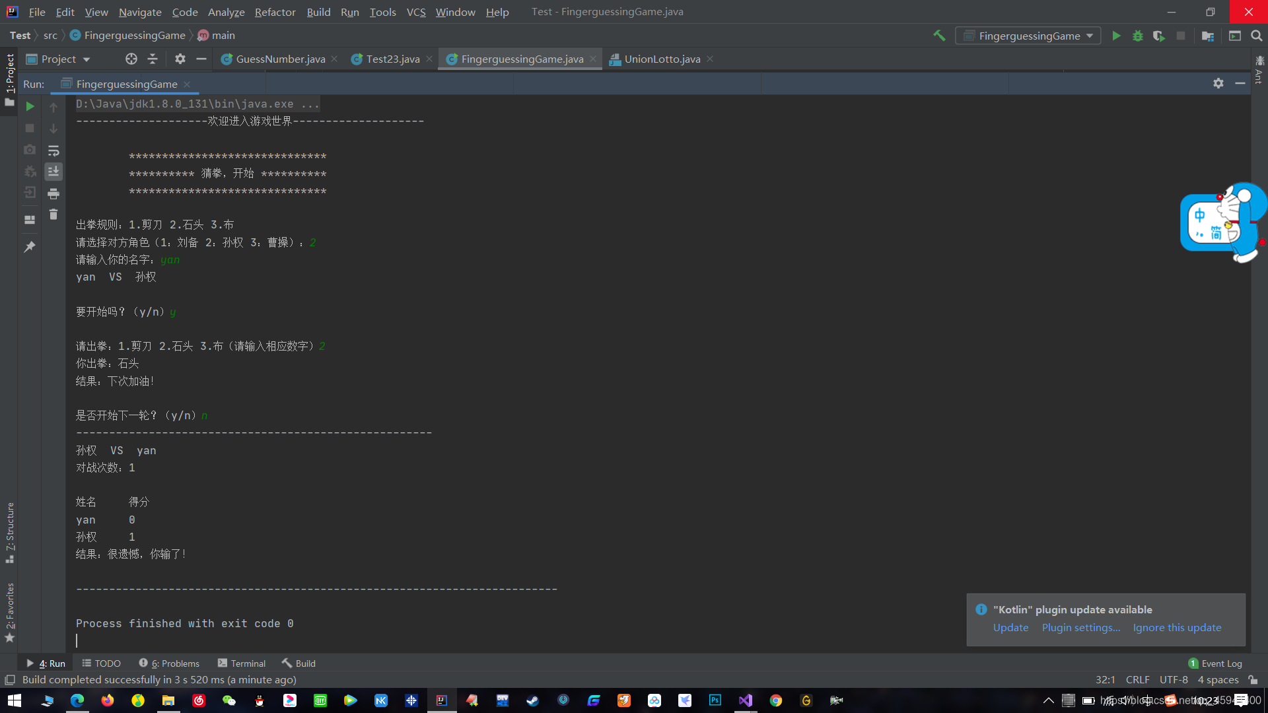This screenshot has width=1268, height=713.
Task: Click Update for Kotlin plugin notification
Action: pos(1010,627)
